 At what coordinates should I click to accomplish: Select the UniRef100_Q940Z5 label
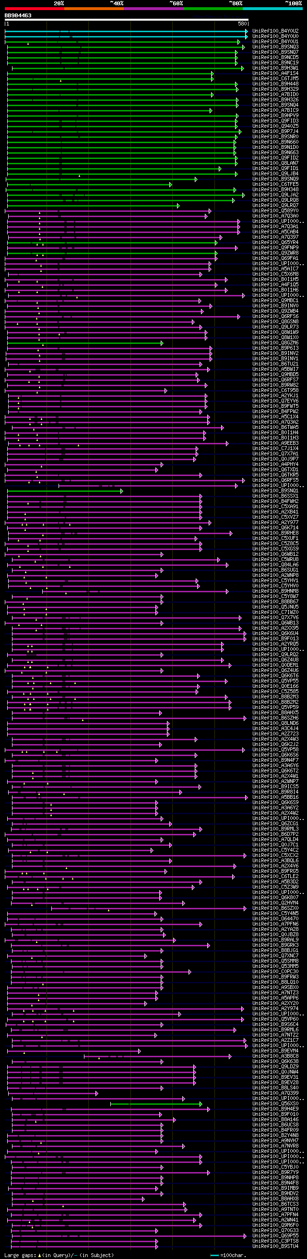[275, 126]
